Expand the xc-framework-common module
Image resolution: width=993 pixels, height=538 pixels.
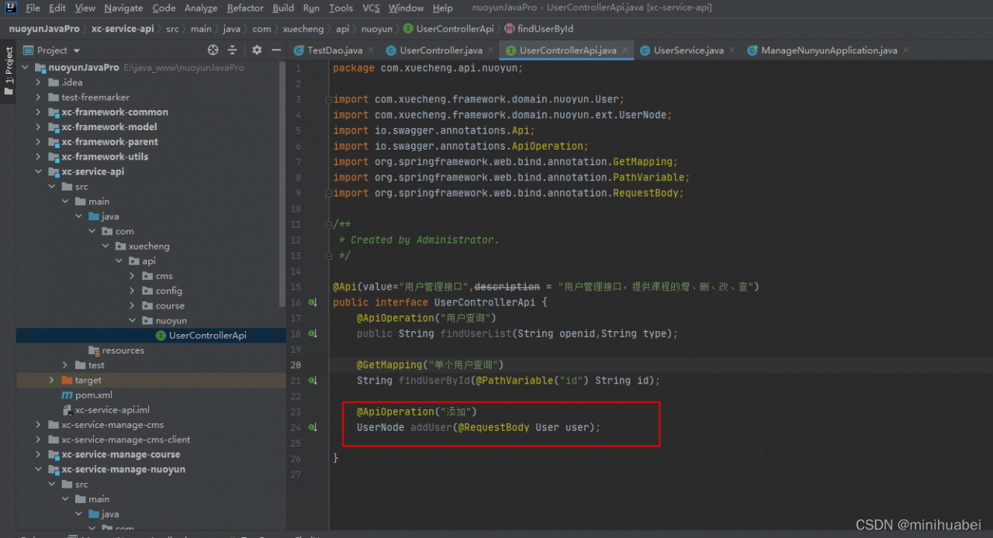[39, 112]
